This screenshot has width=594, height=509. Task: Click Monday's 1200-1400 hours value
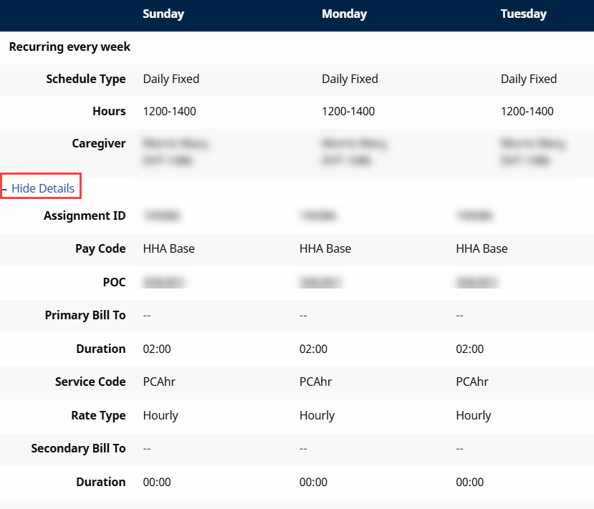(348, 112)
